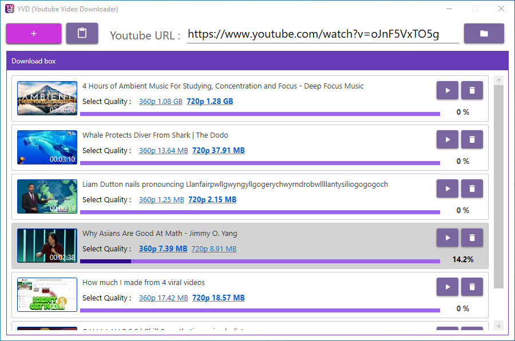Click the download list scrollbar thumb
The width and height of the screenshot is (515, 341).
pos(498,187)
